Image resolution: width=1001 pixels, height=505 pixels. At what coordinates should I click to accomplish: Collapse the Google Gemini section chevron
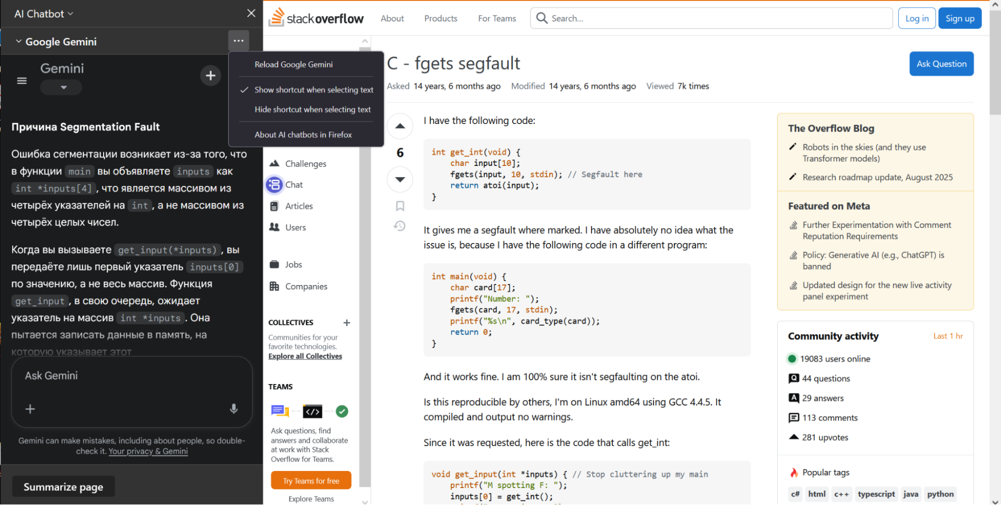click(19, 41)
